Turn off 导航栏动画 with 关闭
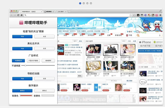This screenshot has width=165, height=108. point(45,79)
